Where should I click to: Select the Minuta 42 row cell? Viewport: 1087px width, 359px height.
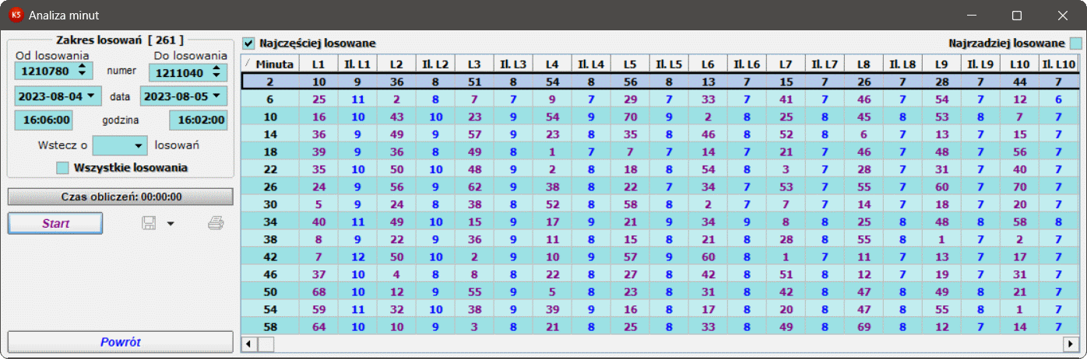[x=269, y=256]
